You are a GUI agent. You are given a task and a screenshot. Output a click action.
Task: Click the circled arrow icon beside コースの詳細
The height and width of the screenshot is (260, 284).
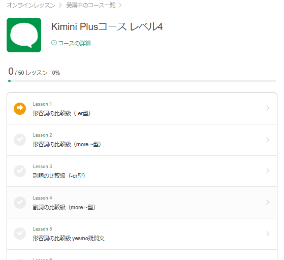tap(54, 43)
